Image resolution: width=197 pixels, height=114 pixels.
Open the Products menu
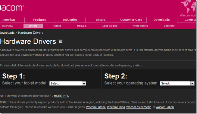(x=39, y=20)
